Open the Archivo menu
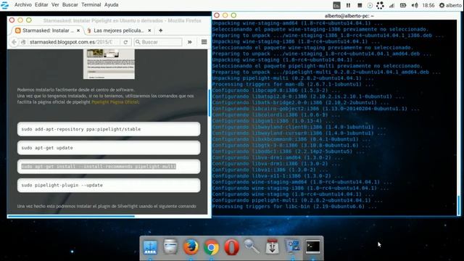Screen dimensions: 464x261 click(22, 5)
